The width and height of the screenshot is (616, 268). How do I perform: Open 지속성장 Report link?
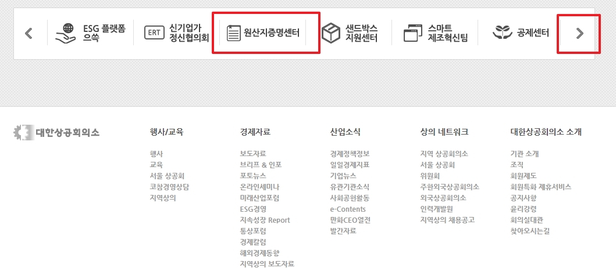click(x=265, y=220)
